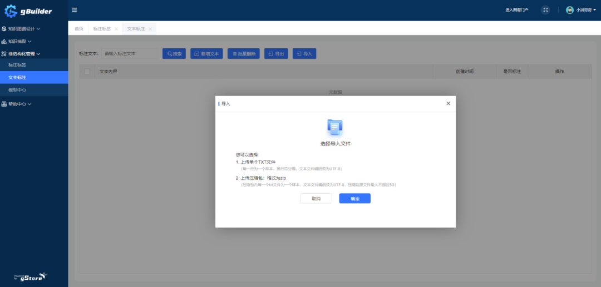Close the 导入 dialog with X

pos(448,104)
